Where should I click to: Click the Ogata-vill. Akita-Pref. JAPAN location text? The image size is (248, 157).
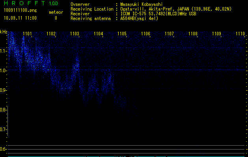[176, 9]
